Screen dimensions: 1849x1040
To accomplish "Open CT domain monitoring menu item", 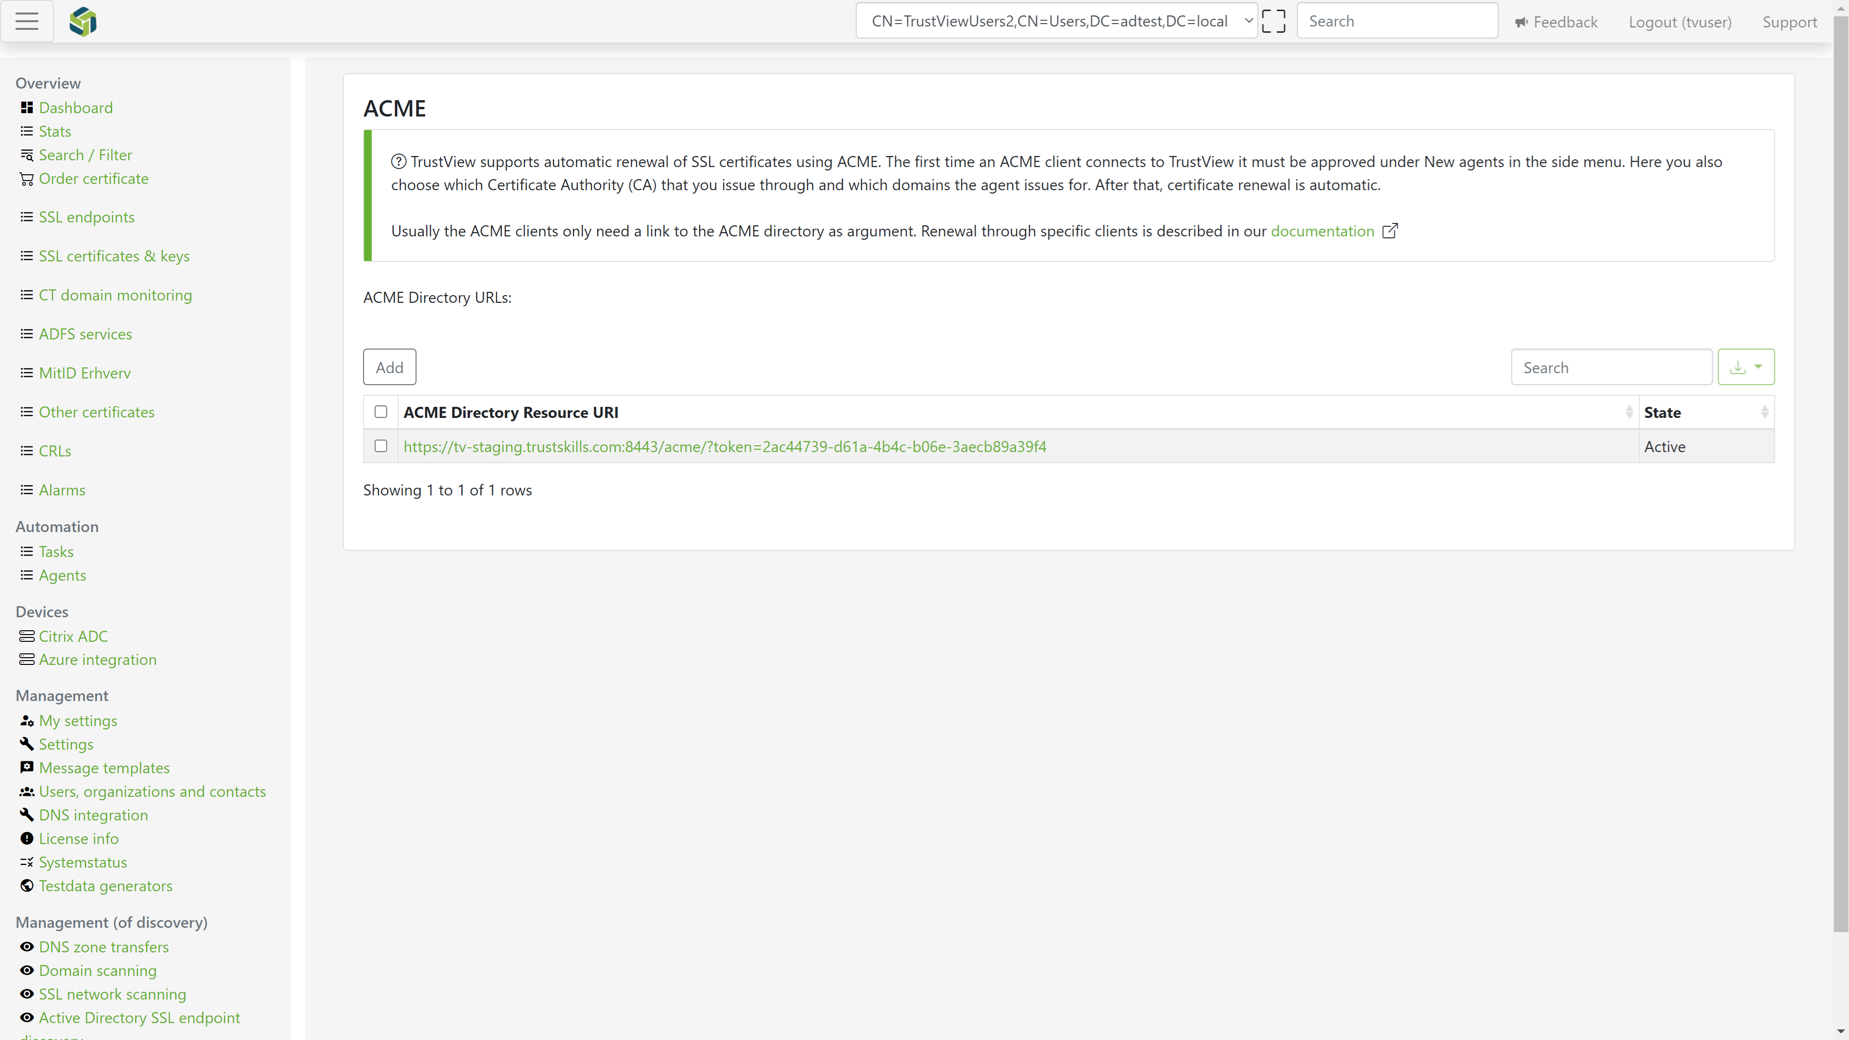I will pos(115,295).
